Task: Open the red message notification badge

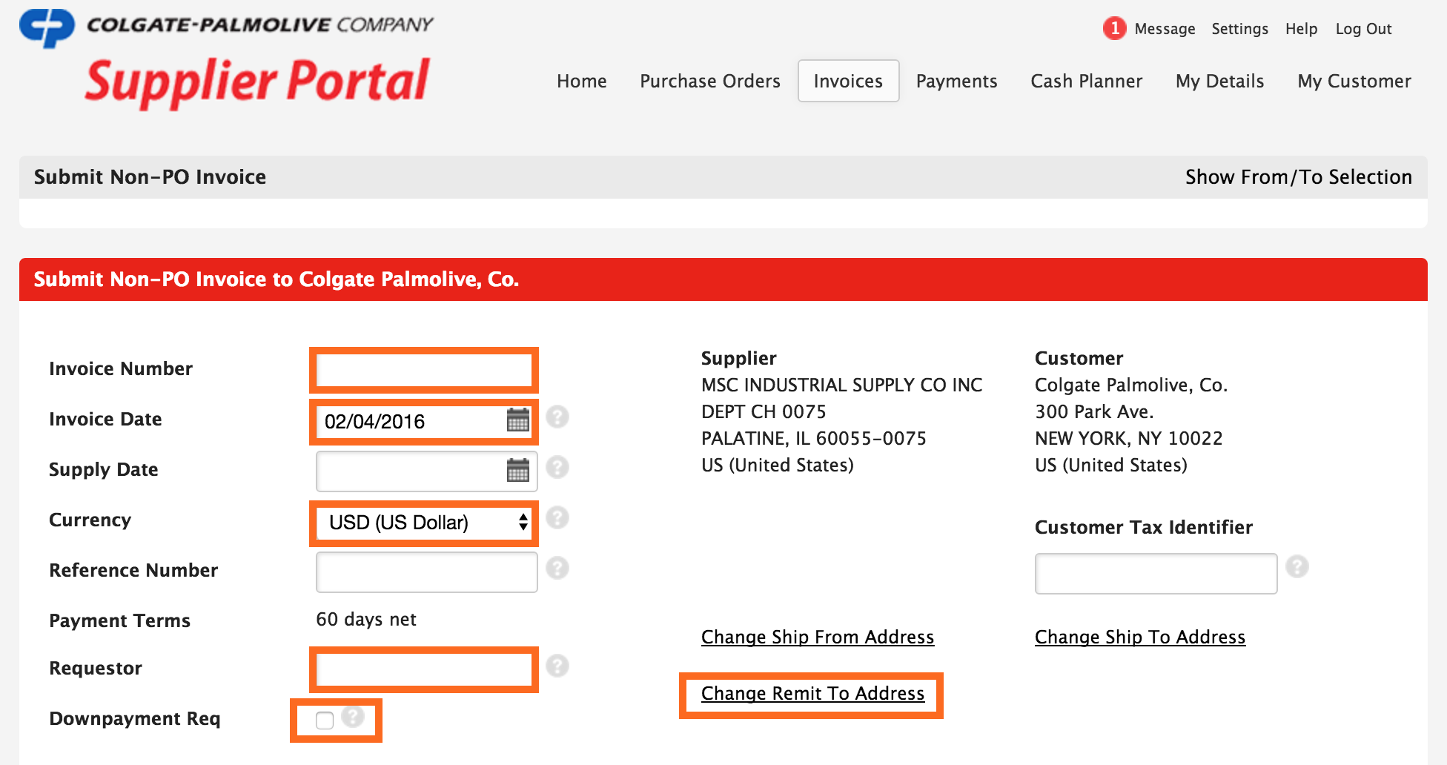Action: [x=1114, y=28]
